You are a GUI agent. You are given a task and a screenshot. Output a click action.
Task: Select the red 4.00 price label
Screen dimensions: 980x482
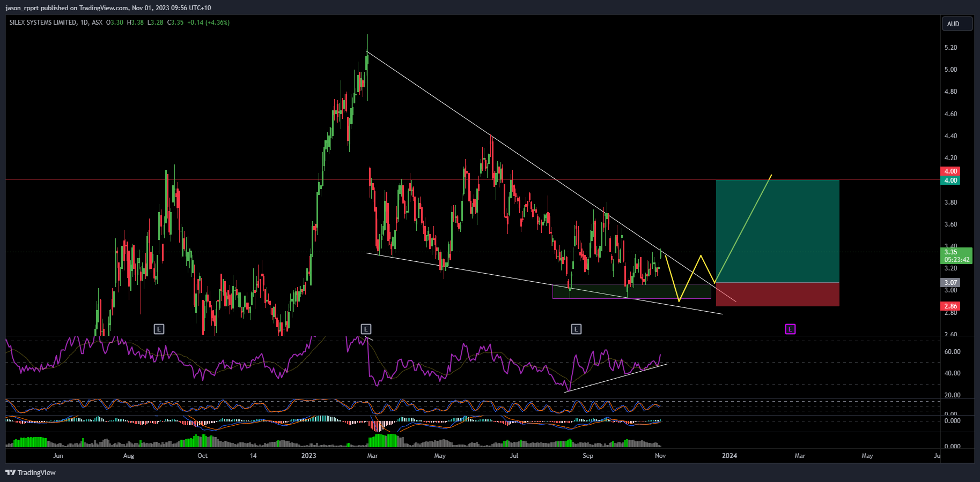950,171
